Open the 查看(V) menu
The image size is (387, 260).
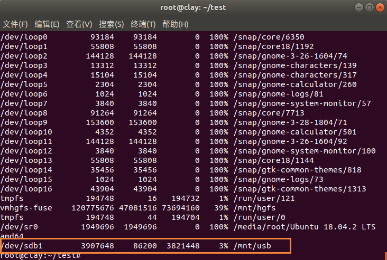pyautogui.click(x=79, y=24)
